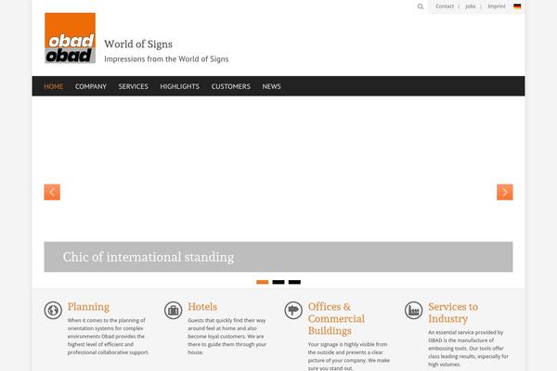This screenshot has height=371, width=557.
Task: Click the 'Chic of international standing' caption
Action: (149, 257)
